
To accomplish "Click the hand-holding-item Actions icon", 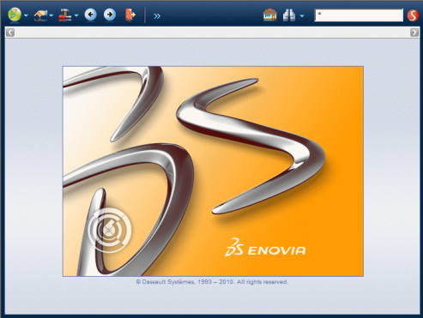I will tap(41, 15).
